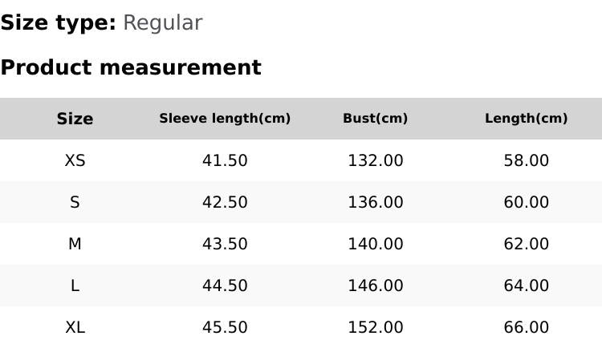Select the 152.00 bust cell
Image resolution: width=602 pixels, height=348 pixels.
point(375,327)
